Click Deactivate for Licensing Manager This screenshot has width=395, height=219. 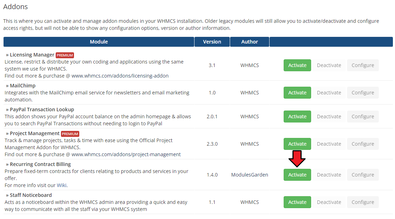tap(329, 65)
